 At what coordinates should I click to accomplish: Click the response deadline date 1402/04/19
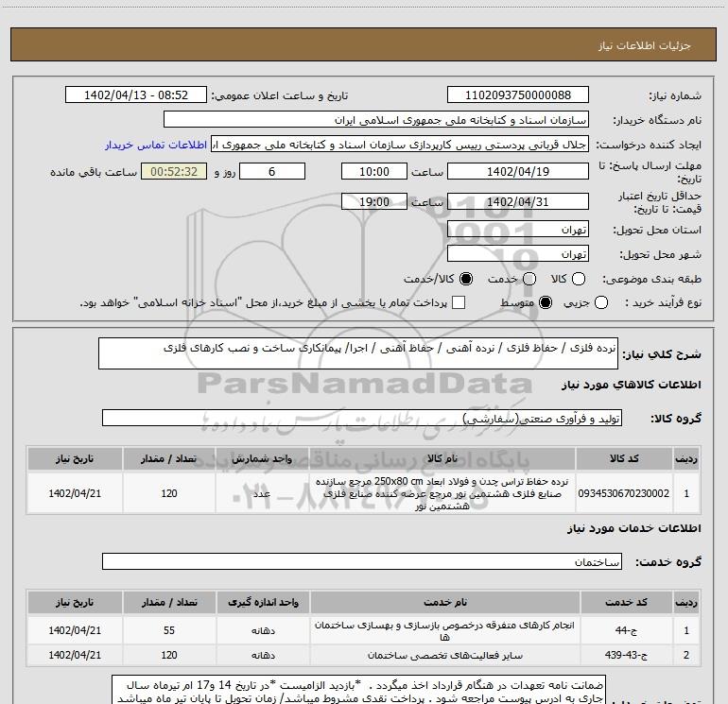pyautogui.click(x=518, y=171)
